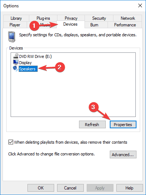Click the portable device icon
Image resolution: width=146 pixels, height=195 pixels.
point(12,37)
